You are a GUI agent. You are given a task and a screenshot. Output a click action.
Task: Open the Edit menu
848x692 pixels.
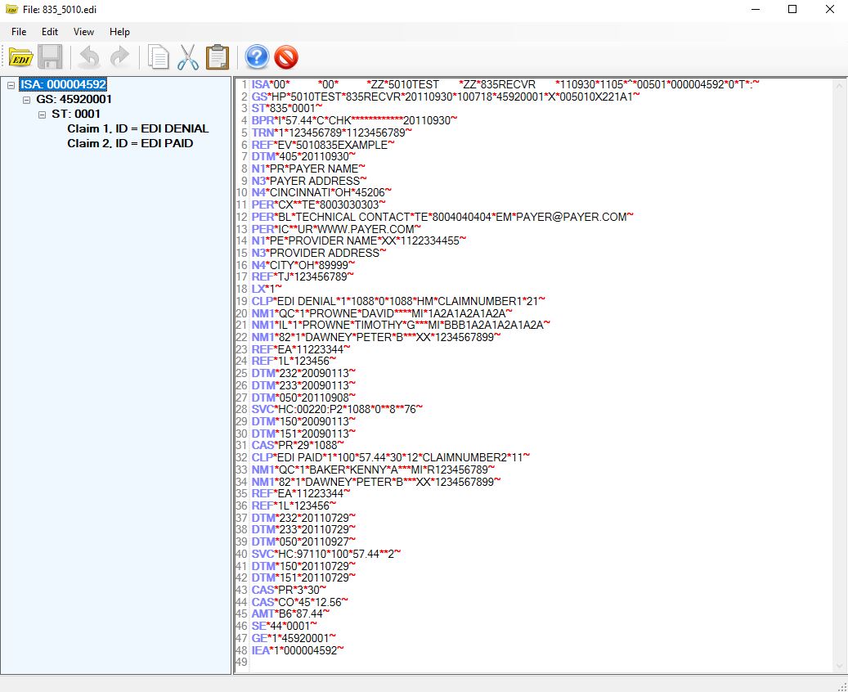coord(50,32)
